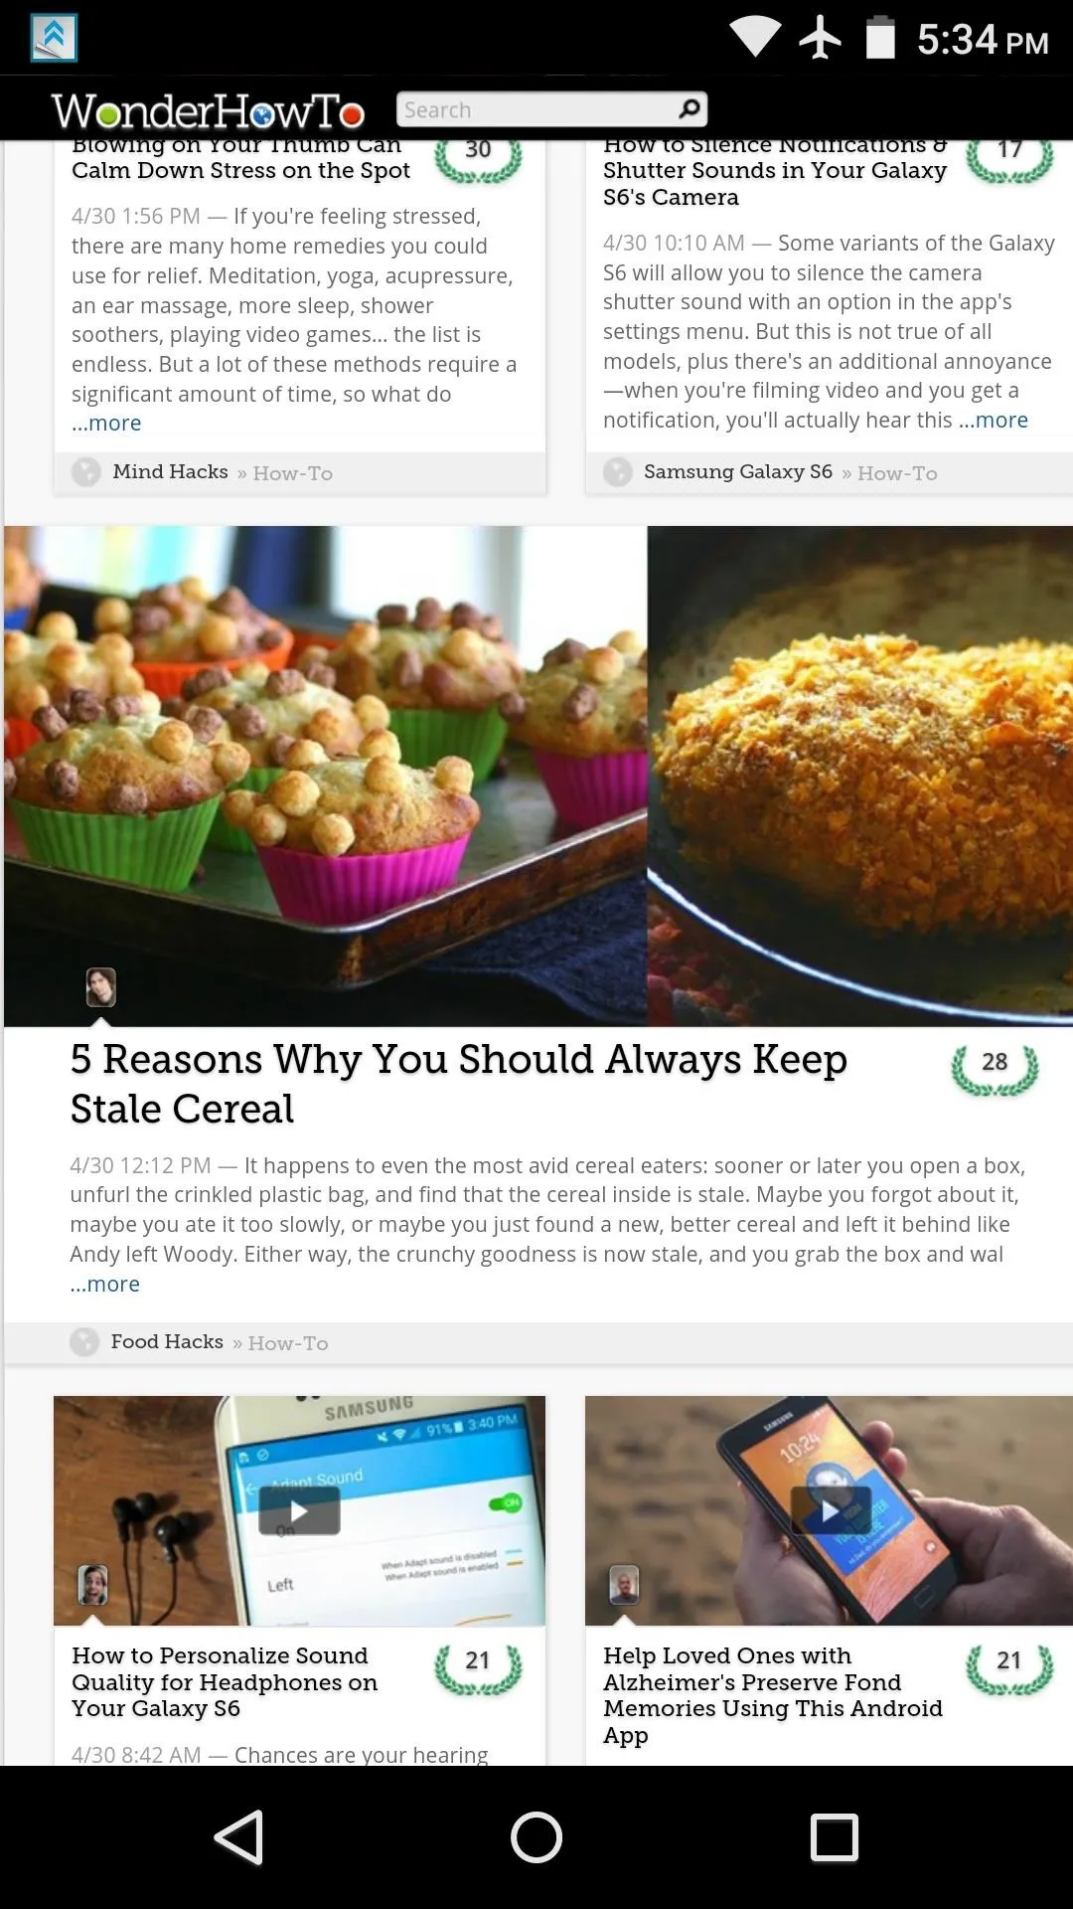The image size is (1073, 1909).
Task: Open the recent apps square button
Action: pyautogui.click(x=835, y=1836)
